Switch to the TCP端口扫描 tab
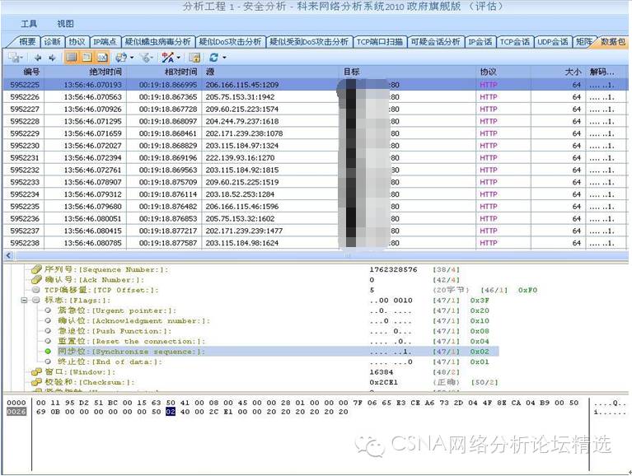Viewport: 632px width, 476px height. (380, 41)
